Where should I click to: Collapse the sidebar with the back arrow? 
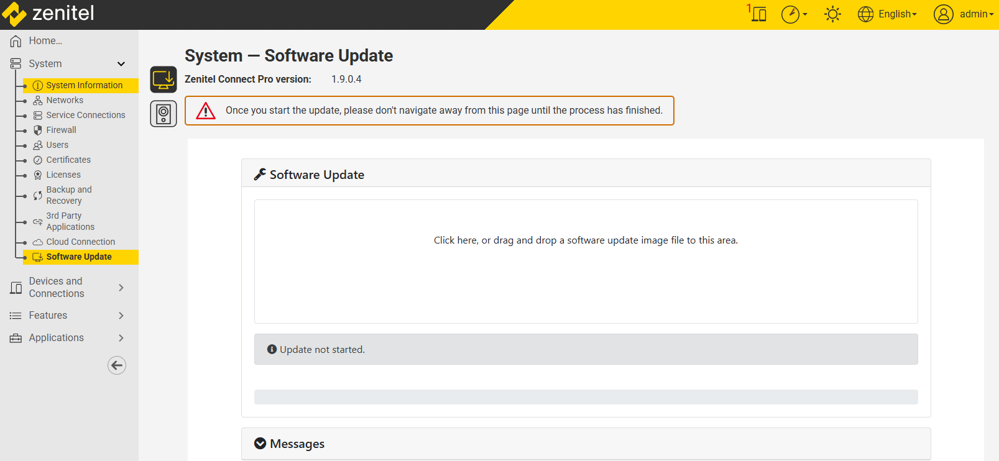(x=117, y=365)
